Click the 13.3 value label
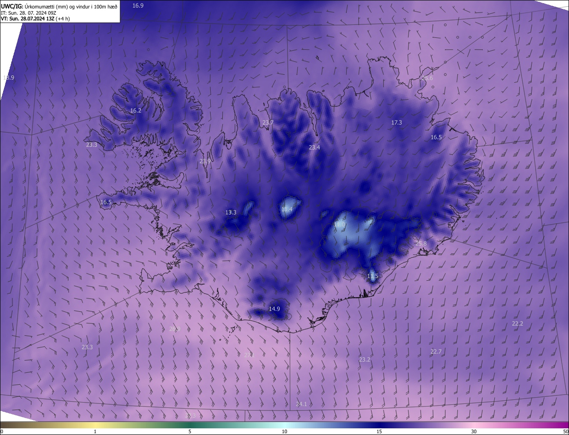This screenshot has height=435, width=569. click(231, 212)
